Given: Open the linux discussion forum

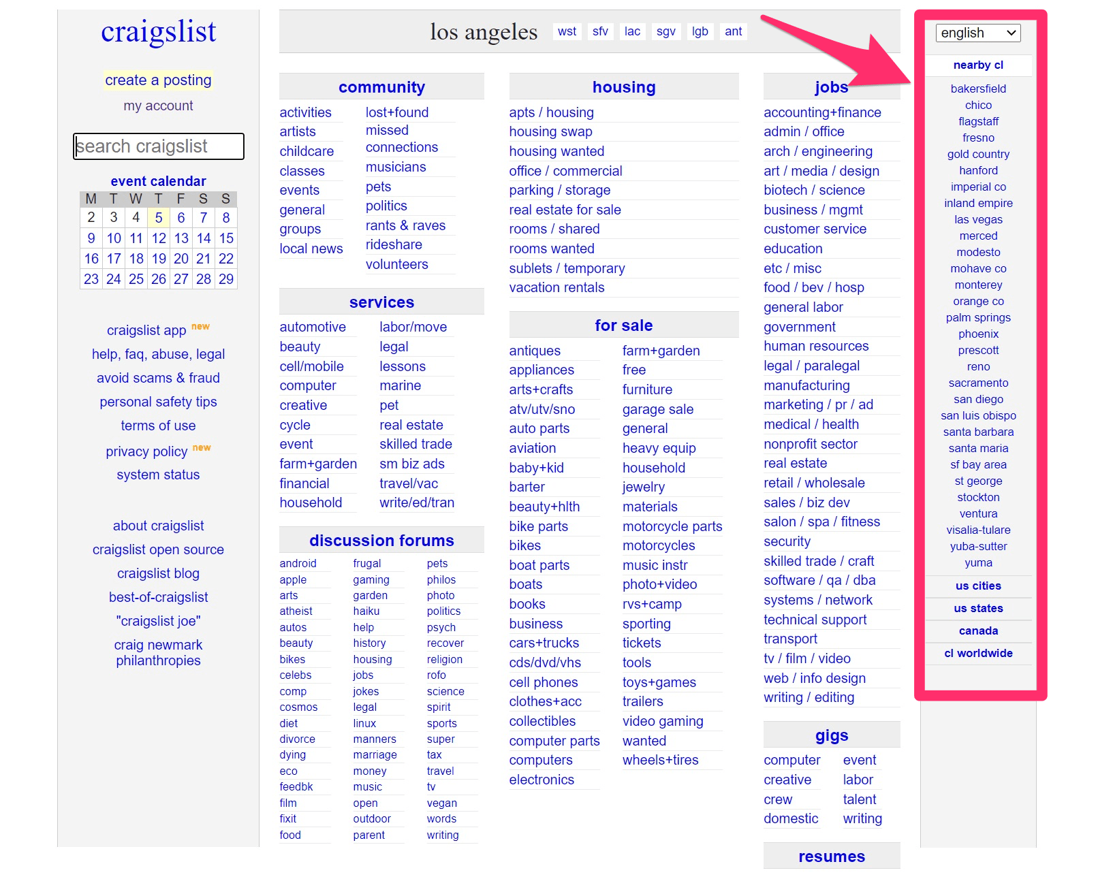Looking at the screenshot, I should [x=364, y=723].
